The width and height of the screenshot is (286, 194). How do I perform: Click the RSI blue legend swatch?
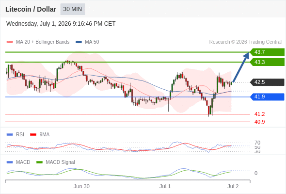[x=10, y=135]
